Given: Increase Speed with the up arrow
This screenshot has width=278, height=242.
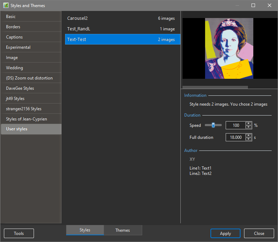Looking at the screenshot, I should coord(248,124).
